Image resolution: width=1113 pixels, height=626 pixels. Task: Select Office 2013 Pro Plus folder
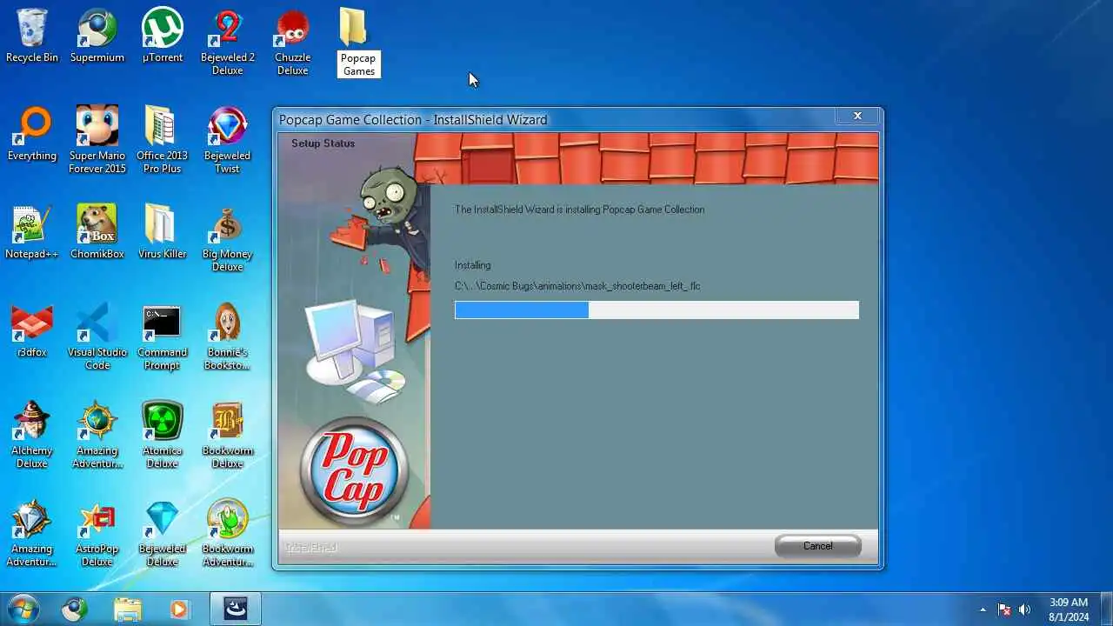tap(163, 140)
